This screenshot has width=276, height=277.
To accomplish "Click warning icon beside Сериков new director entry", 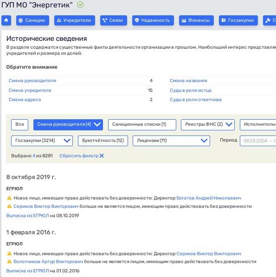I will 9,254.
